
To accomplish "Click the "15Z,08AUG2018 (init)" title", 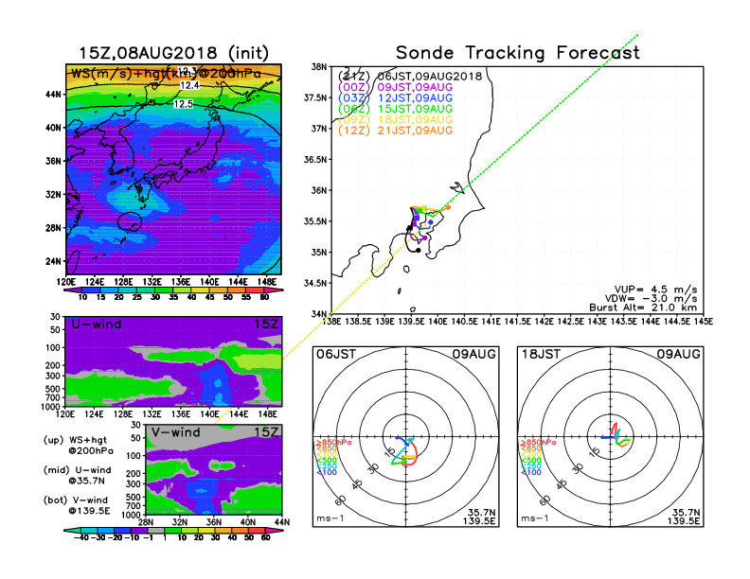I will coord(173,53).
